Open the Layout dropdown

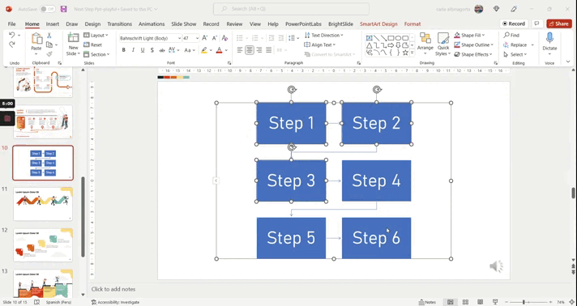[96, 36]
